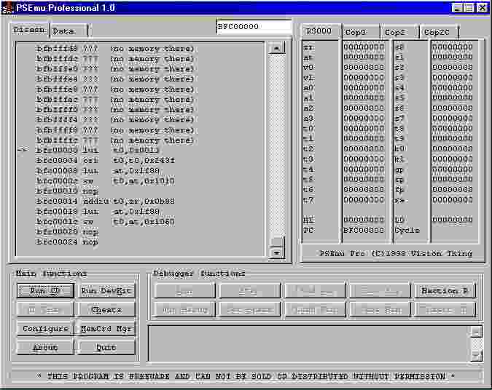
Task: Select disassembly line bfc00020 nop
Action: (x=67, y=232)
